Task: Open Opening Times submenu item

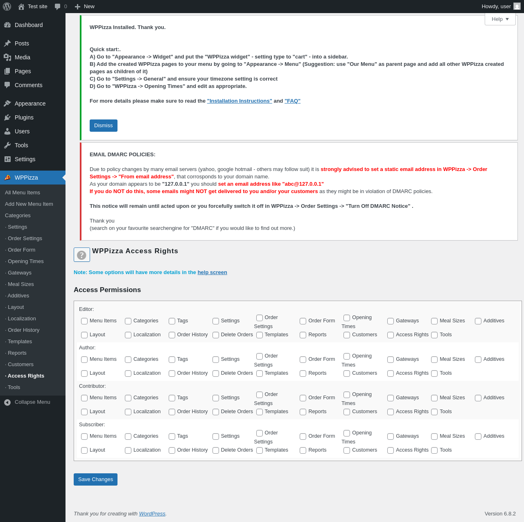Action: click(x=25, y=261)
